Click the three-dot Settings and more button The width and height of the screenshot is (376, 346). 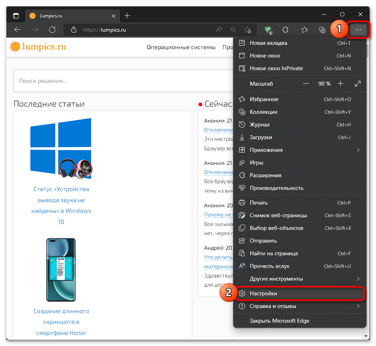coord(358,30)
